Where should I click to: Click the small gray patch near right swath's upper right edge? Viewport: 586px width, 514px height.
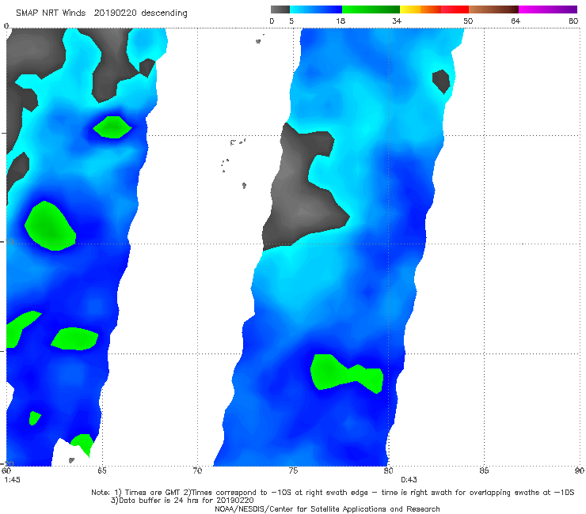coord(441,81)
